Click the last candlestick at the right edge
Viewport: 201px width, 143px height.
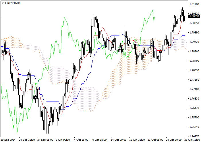tap(185, 18)
